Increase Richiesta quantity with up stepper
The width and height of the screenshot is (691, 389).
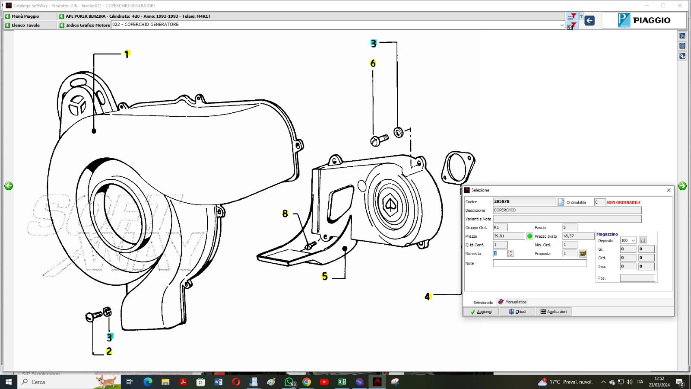point(511,252)
